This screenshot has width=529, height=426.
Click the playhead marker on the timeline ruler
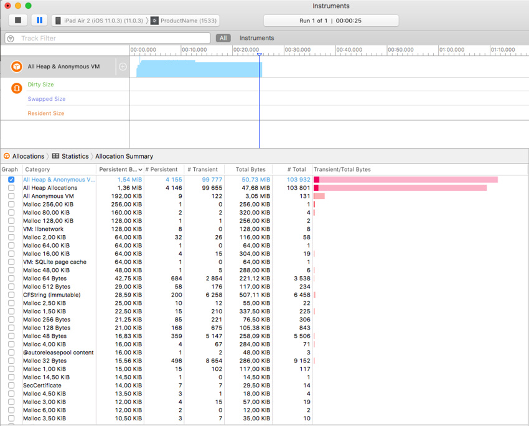point(260,54)
